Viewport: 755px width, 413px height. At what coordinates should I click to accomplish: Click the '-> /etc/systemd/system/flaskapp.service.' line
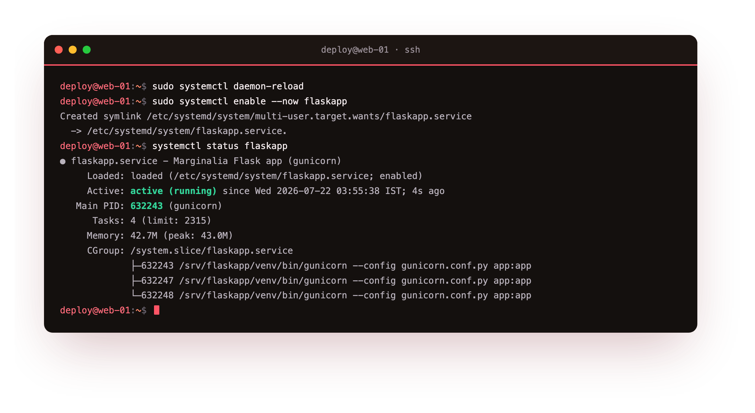click(179, 131)
